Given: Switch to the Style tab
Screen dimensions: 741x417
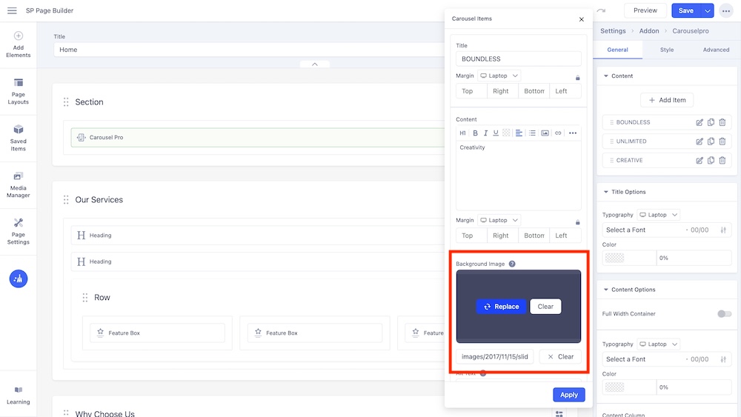Looking at the screenshot, I should click(667, 50).
